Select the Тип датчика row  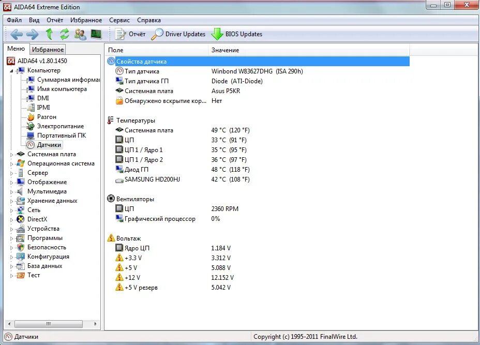pyautogui.click(x=258, y=71)
